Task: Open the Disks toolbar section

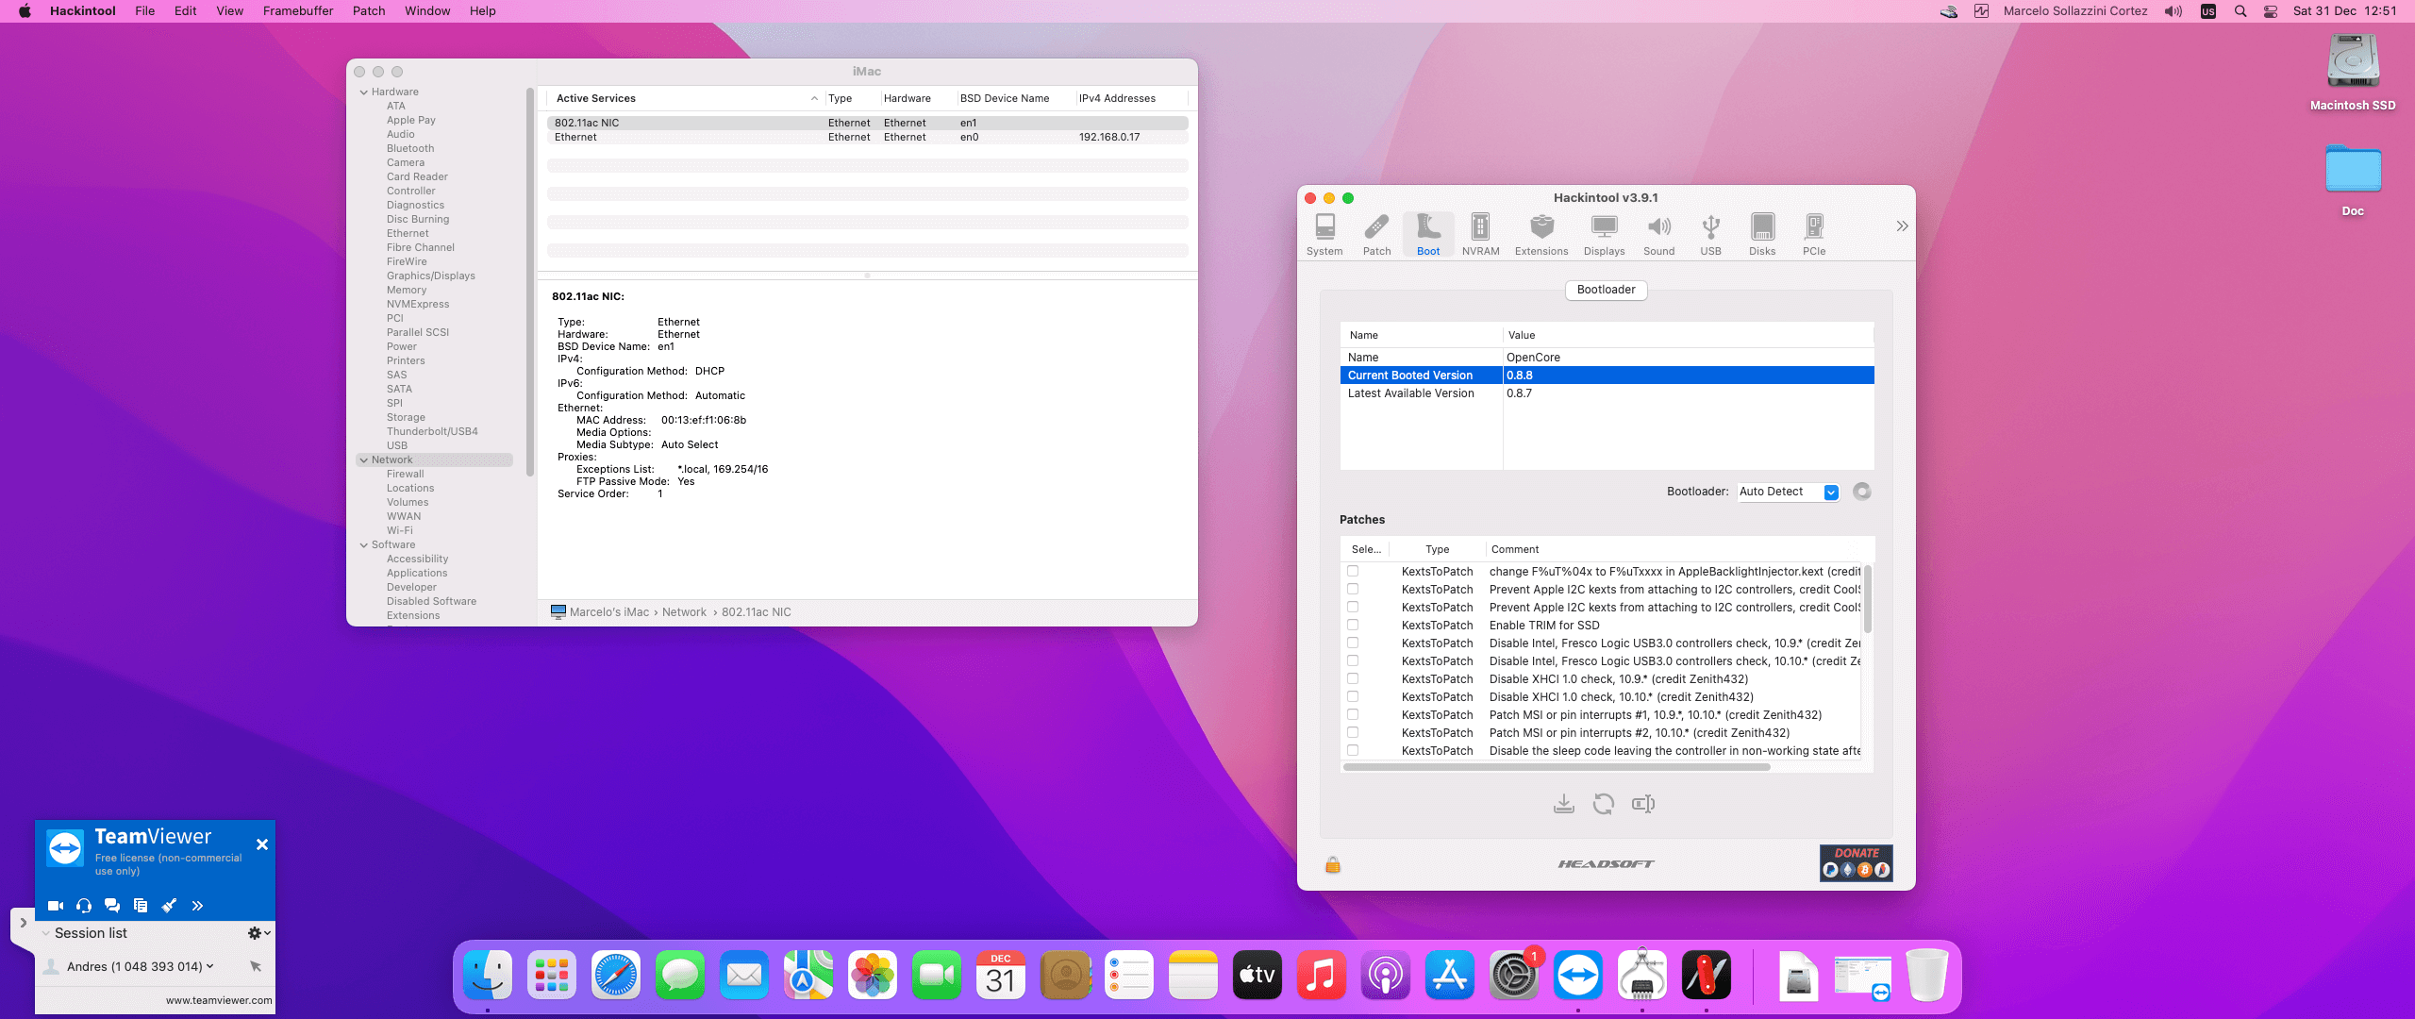Action: tap(1761, 233)
